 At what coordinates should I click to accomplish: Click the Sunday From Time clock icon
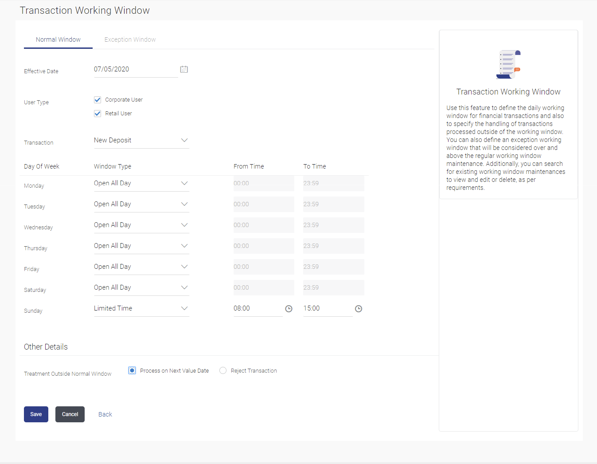[x=289, y=309]
